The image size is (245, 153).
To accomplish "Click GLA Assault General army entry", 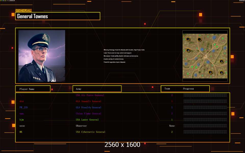I will 89,101.
